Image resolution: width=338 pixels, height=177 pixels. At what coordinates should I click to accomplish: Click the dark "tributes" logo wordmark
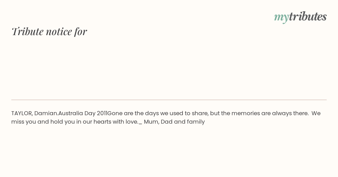click(308, 17)
